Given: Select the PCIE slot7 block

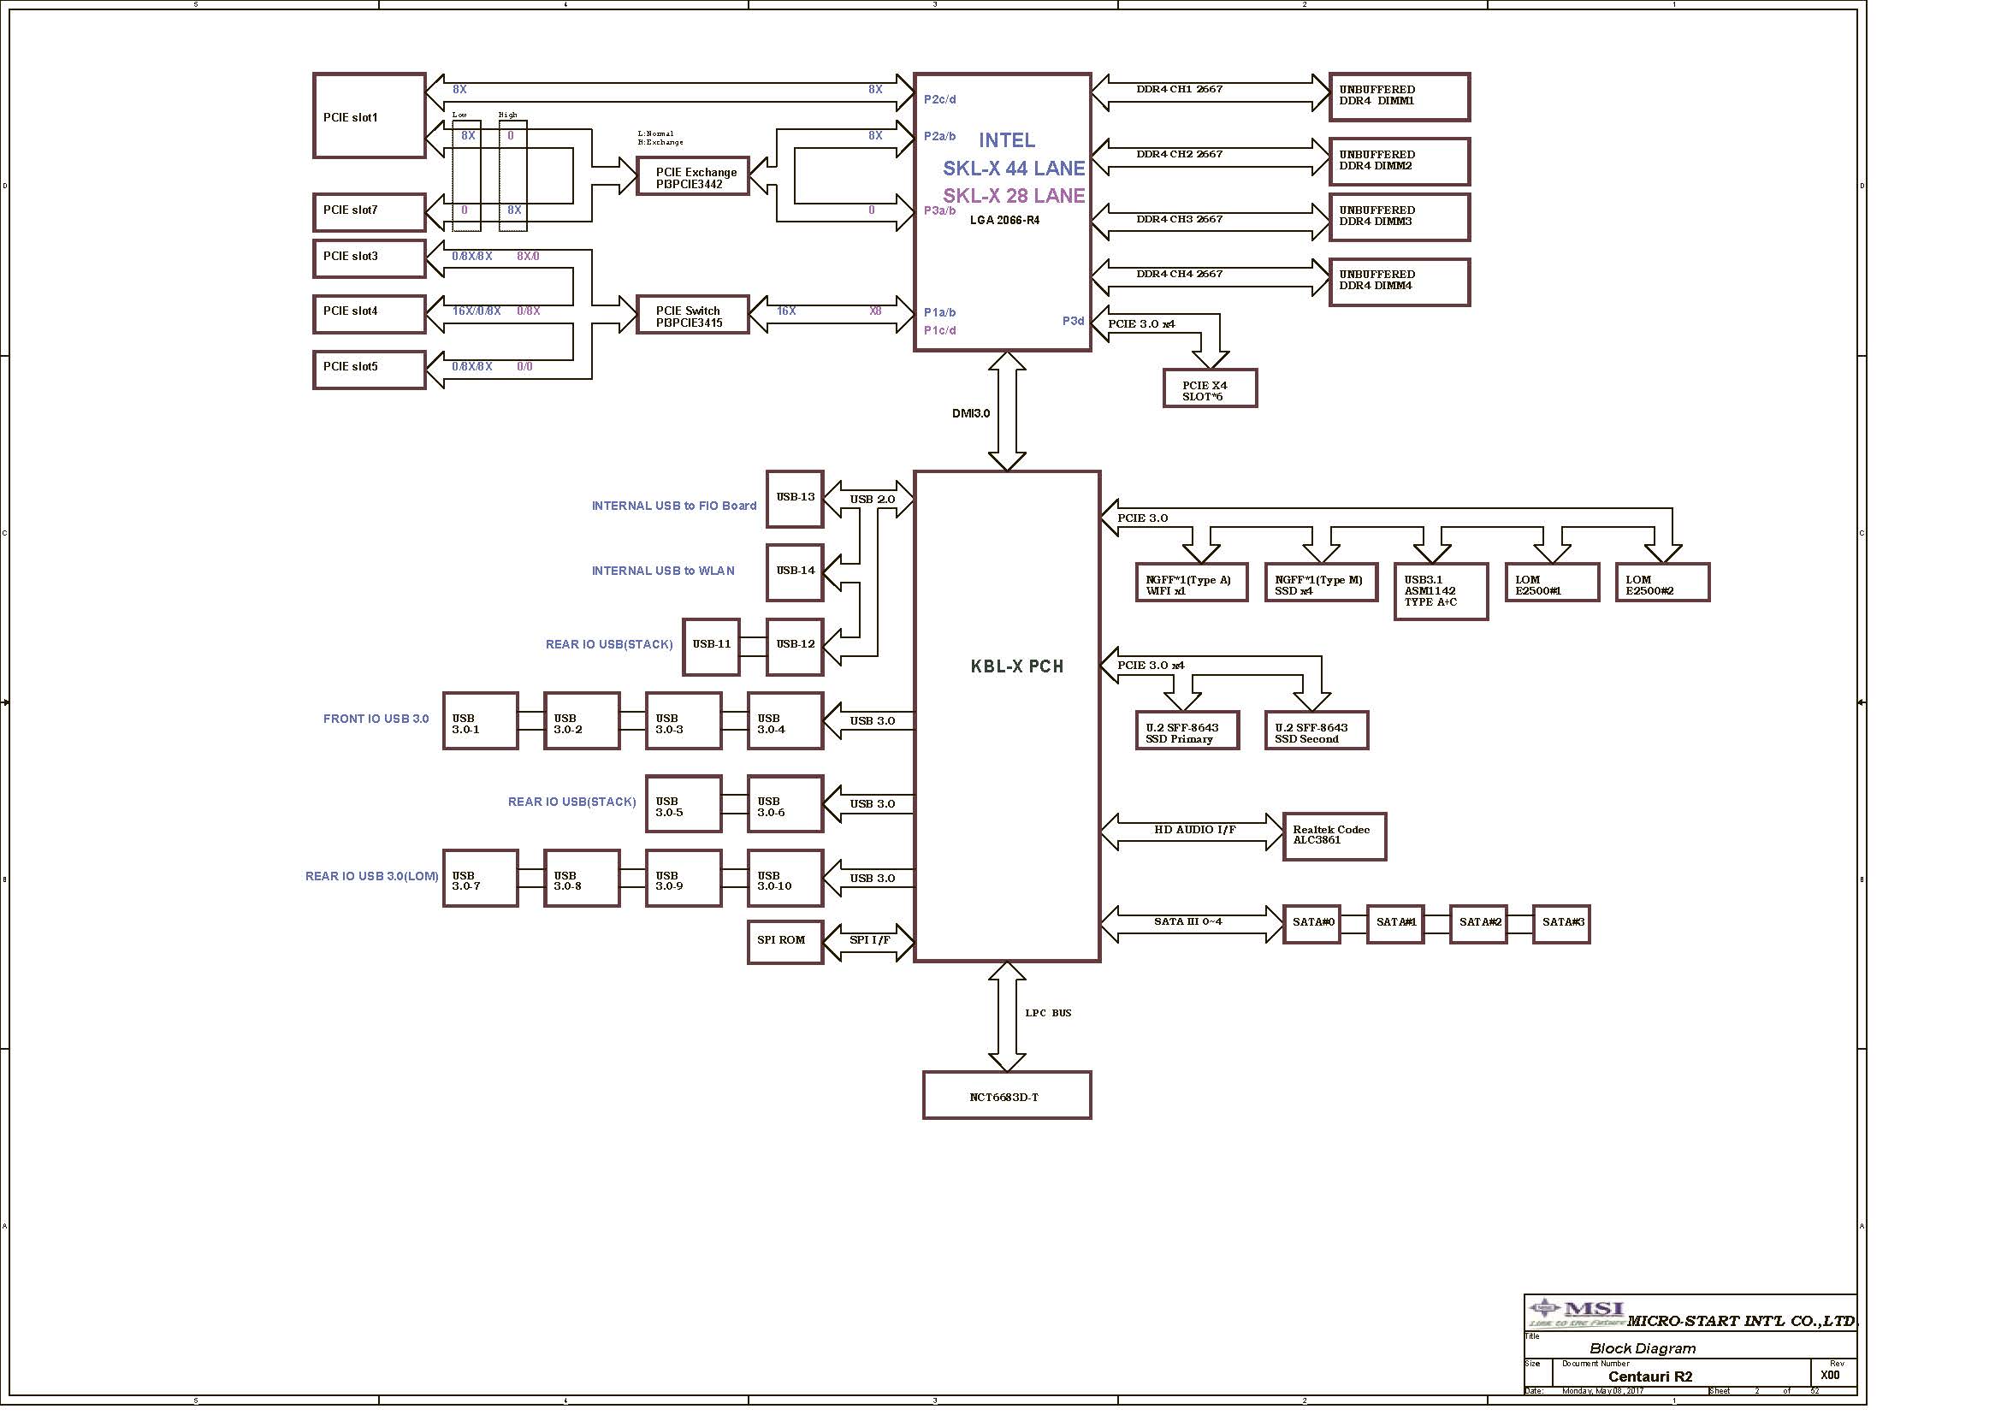Looking at the screenshot, I should pyautogui.click(x=370, y=211).
